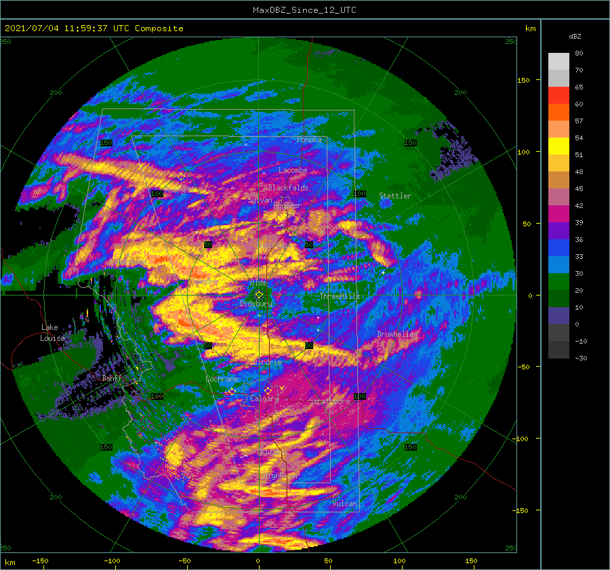Click the Banff label

pyautogui.click(x=112, y=378)
